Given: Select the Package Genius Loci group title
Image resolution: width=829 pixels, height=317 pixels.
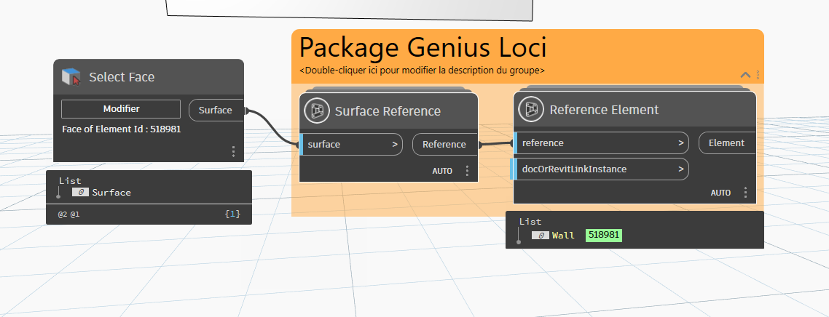Looking at the screenshot, I should (x=423, y=47).
